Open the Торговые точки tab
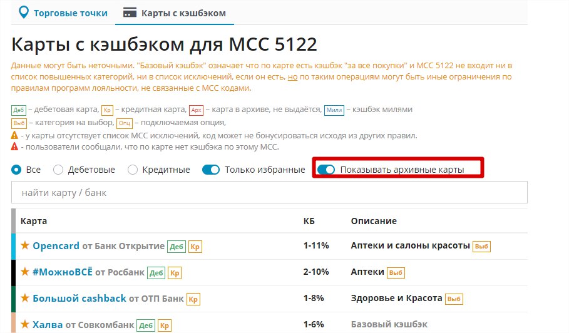The image size is (569, 333). [x=63, y=13]
